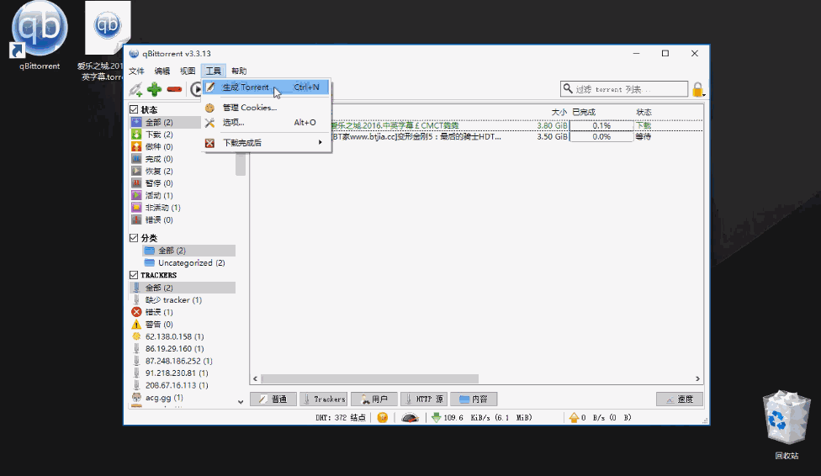The image size is (821, 476).
Task: Open the 编辑 menu
Action: (162, 71)
